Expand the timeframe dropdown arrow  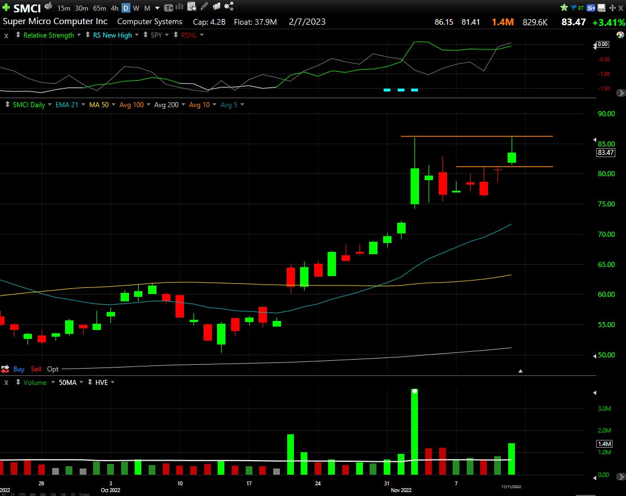point(157,8)
